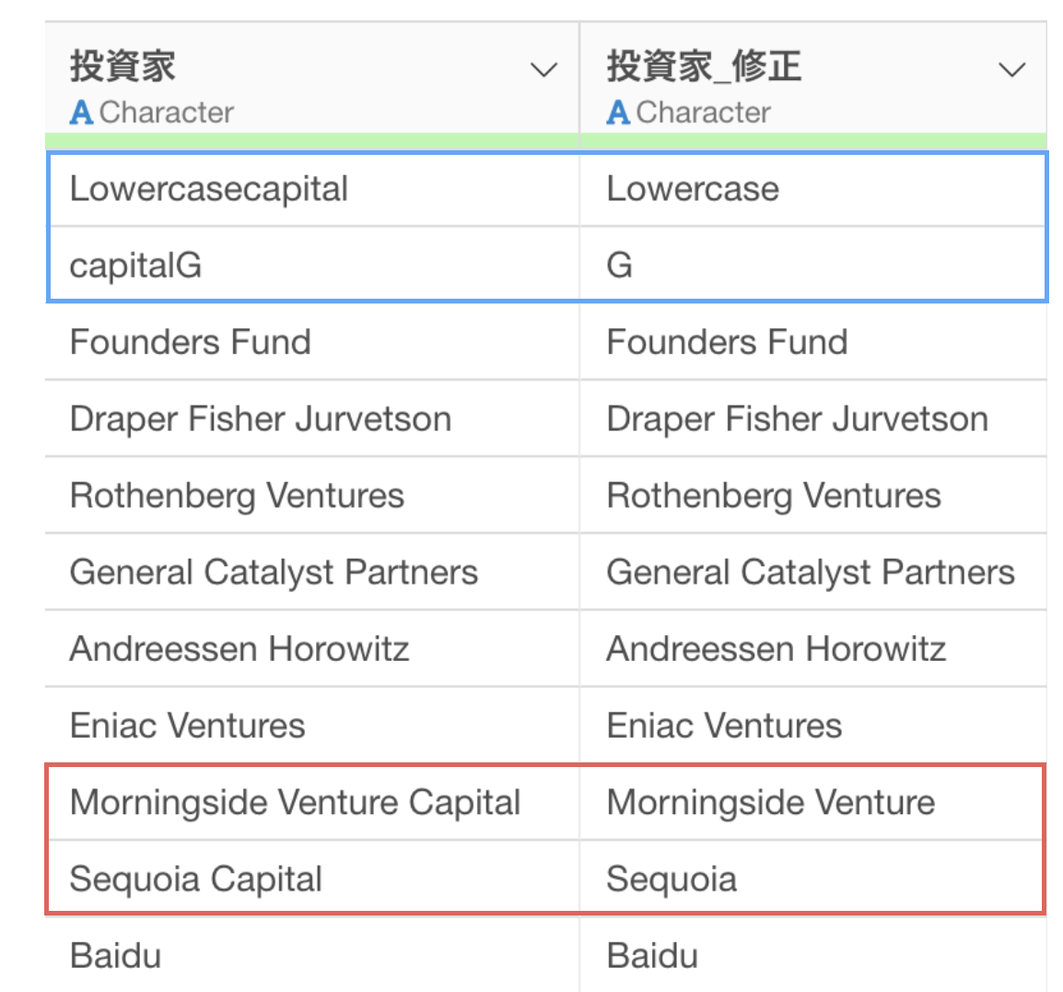This screenshot has height=992, width=1063.
Task: Select Draper Fisher Jurvetson in 投資家_修正
Action: click(813, 419)
